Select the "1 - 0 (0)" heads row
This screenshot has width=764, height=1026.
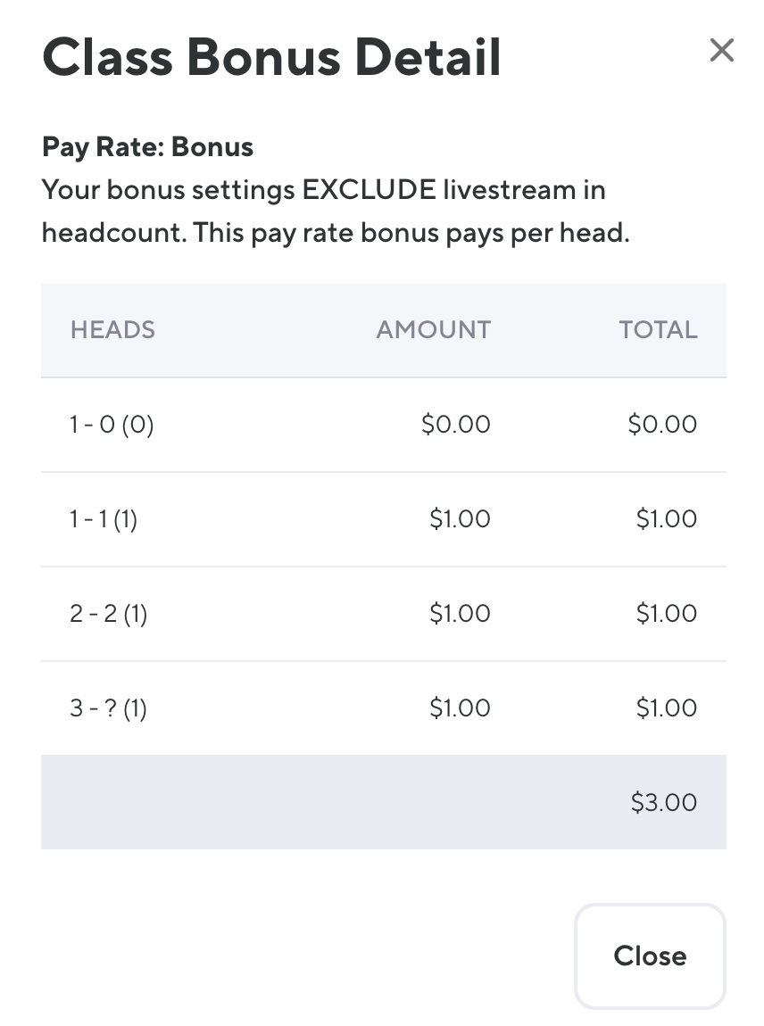coord(112,425)
